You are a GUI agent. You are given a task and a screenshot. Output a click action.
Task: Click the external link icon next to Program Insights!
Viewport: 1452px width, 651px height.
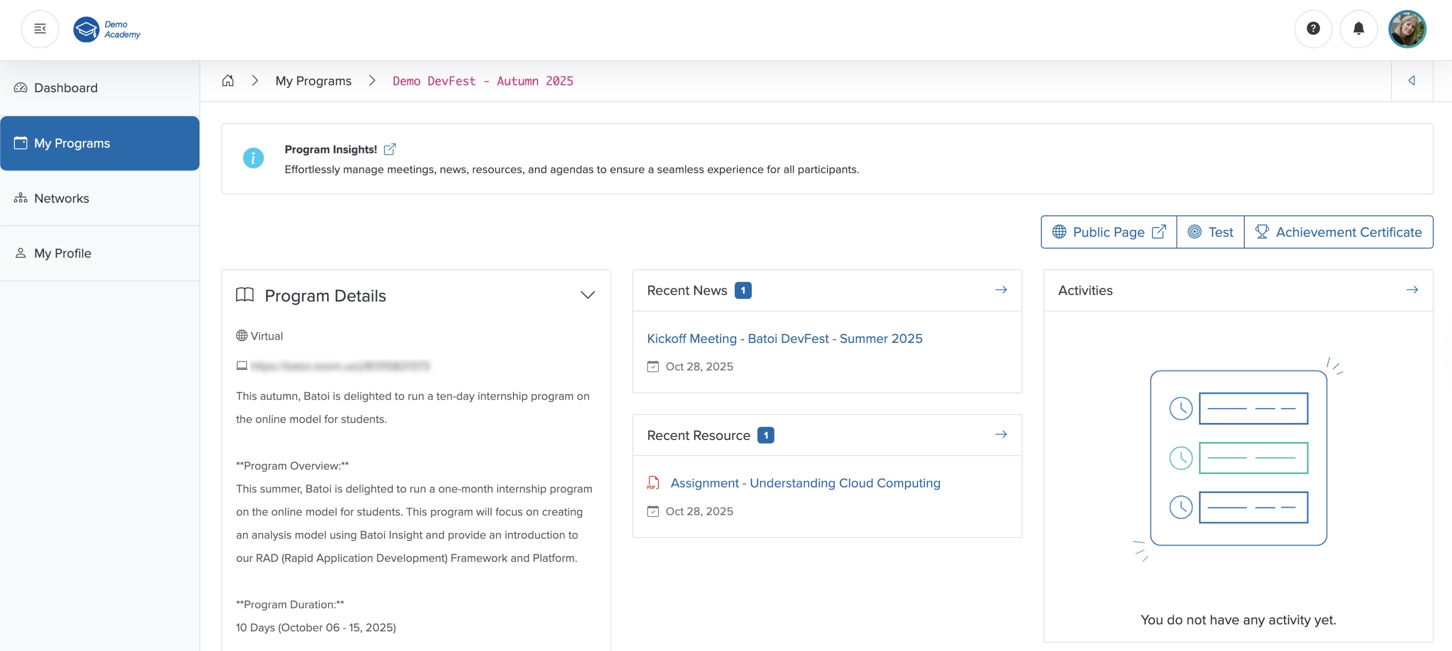(390, 149)
